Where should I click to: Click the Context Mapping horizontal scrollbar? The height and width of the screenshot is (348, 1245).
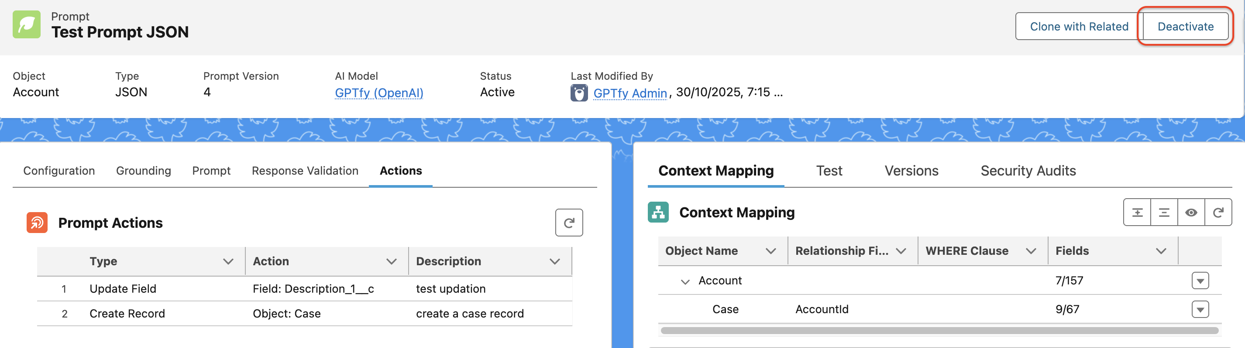(x=939, y=331)
